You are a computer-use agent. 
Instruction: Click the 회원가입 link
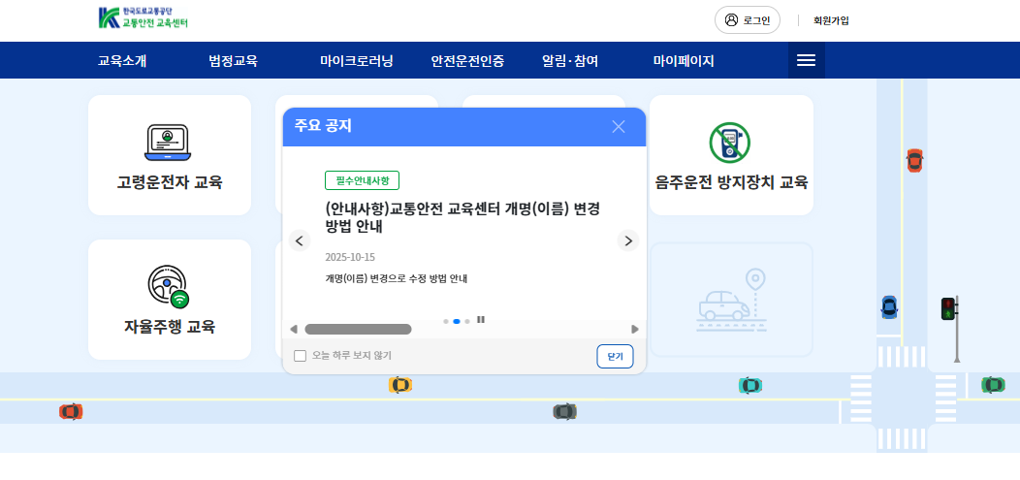[x=831, y=20]
